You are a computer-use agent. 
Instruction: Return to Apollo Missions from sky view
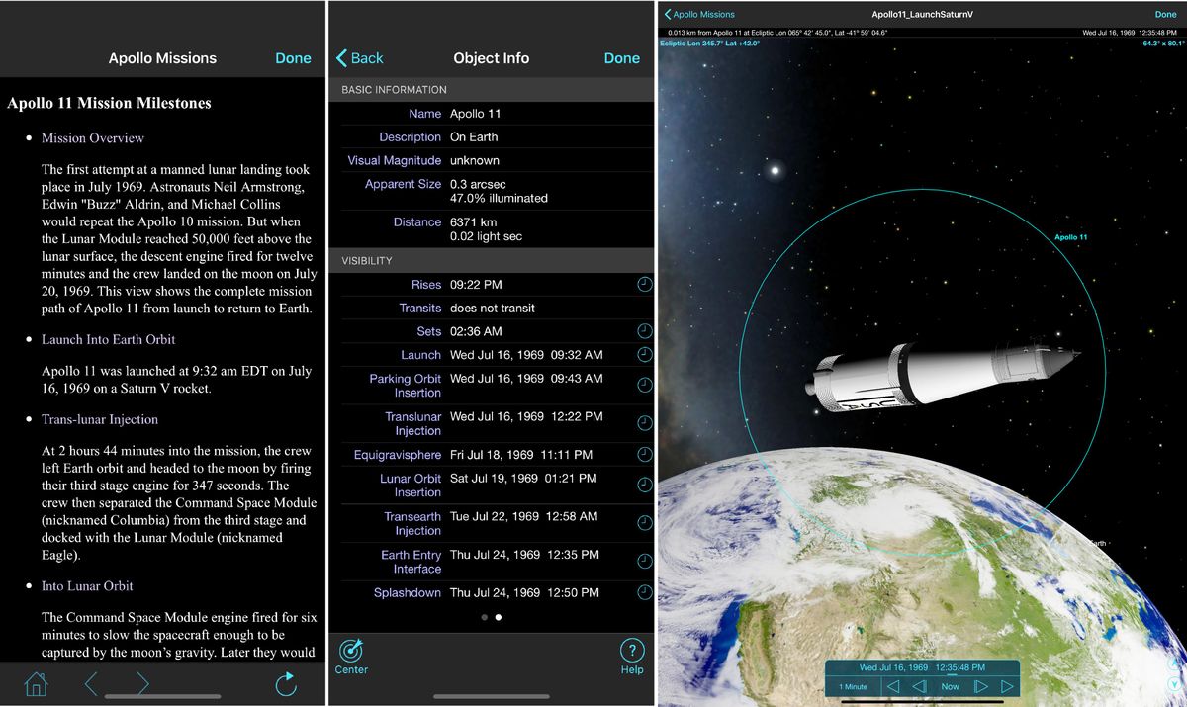click(699, 15)
